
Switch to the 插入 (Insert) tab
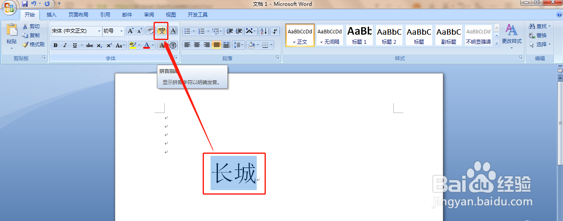coord(52,15)
